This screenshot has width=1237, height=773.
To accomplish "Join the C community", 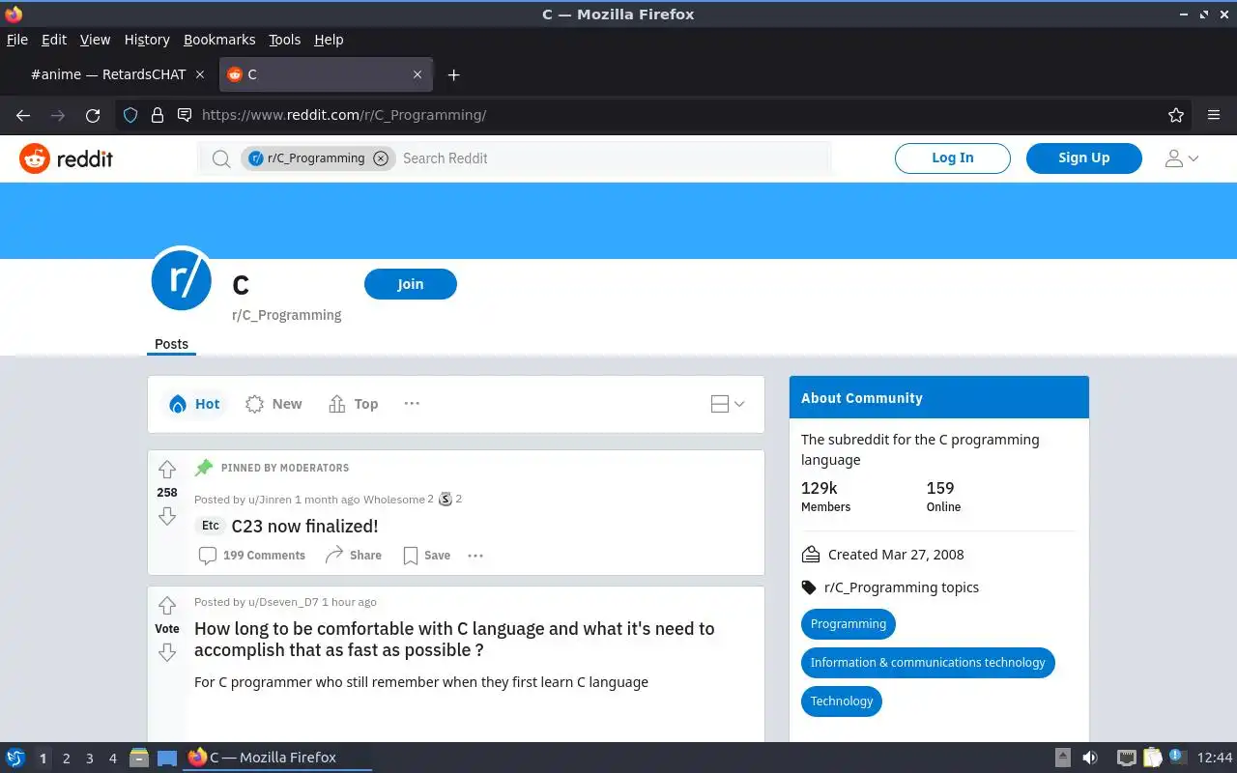I will pyautogui.click(x=411, y=284).
